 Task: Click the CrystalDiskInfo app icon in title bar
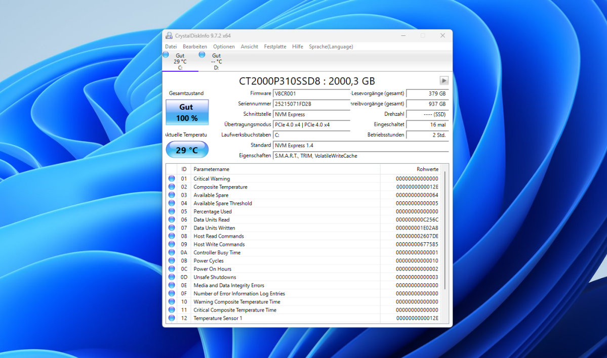169,35
